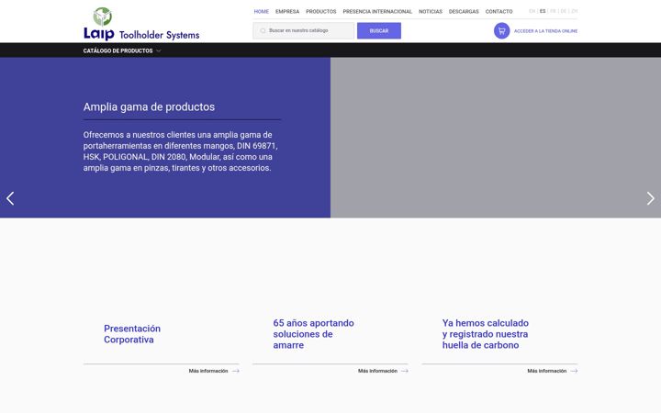Go to the HOME menu item
This screenshot has height=413, width=661.
tap(262, 11)
